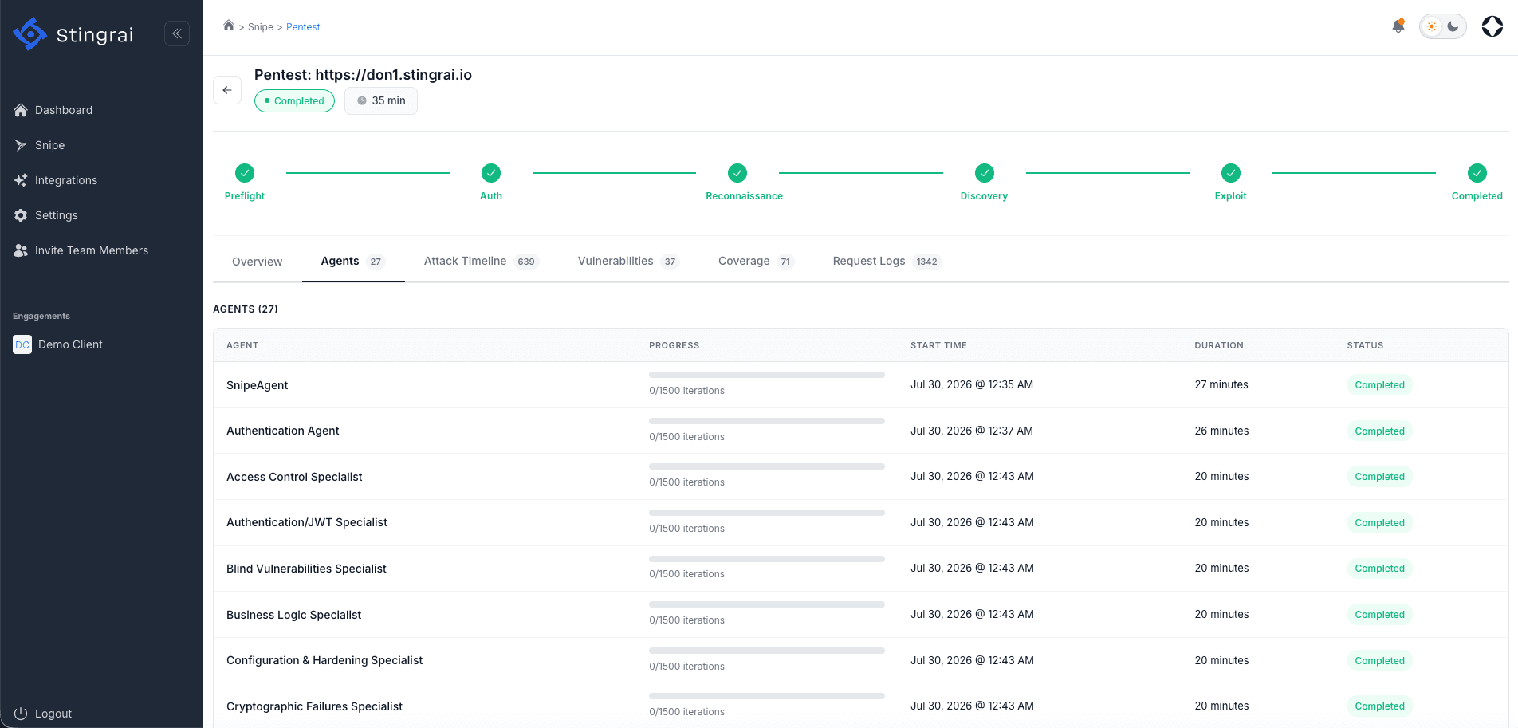Click the home icon in breadcrumb
The image size is (1518, 728).
pos(229,26)
